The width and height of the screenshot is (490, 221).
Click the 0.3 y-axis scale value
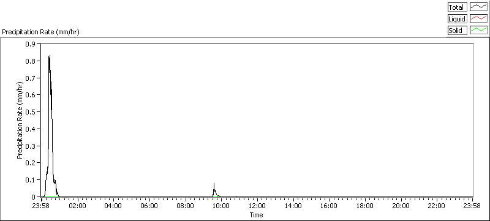coord(31,146)
